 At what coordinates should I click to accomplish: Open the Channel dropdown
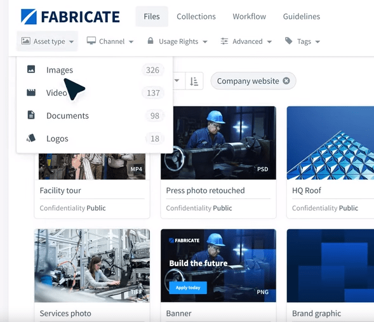pyautogui.click(x=110, y=41)
